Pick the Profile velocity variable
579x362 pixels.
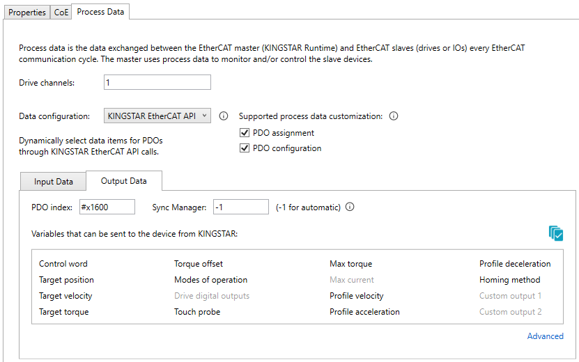click(356, 296)
